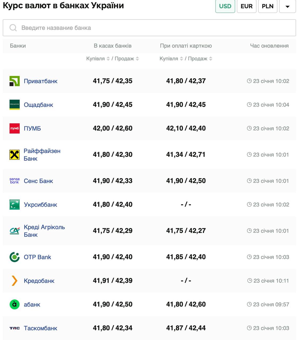
Task: Open the Таскомбанк link
Action: [x=41, y=328]
